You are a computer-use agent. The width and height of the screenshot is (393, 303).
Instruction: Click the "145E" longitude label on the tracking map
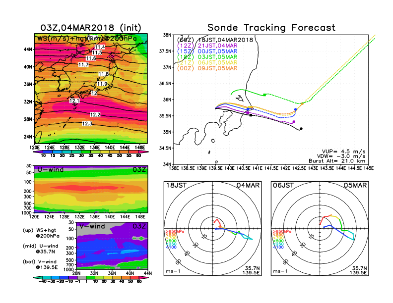tap(369, 168)
